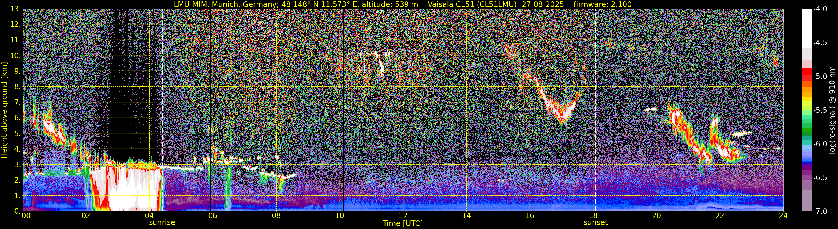Image resolution: width=838 pixels, height=229 pixels.
Task: Click the height axis label '7.'
Action: (17, 103)
